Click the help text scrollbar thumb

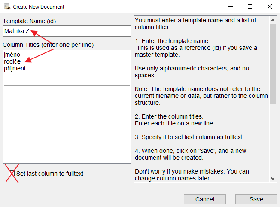click(273, 64)
